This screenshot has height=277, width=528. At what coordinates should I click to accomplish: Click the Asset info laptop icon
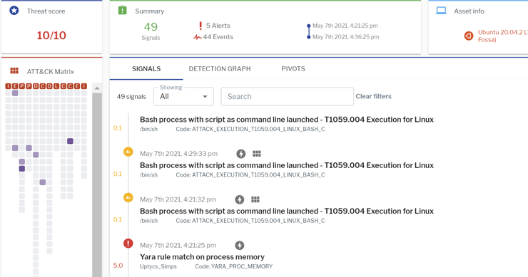tap(441, 11)
